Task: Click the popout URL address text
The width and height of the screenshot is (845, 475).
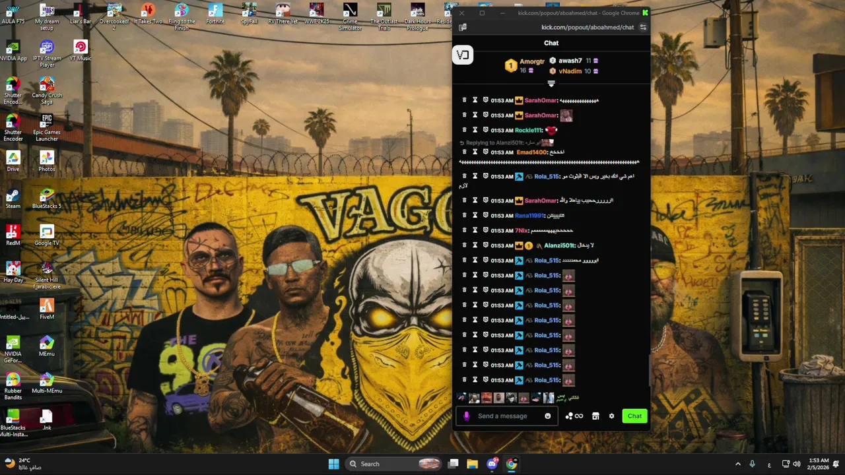Action: (x=588, y=27)
